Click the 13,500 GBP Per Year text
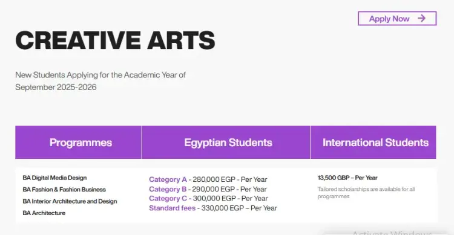The image size is (454, 235). pyautogui.click(x=347, y=178)
